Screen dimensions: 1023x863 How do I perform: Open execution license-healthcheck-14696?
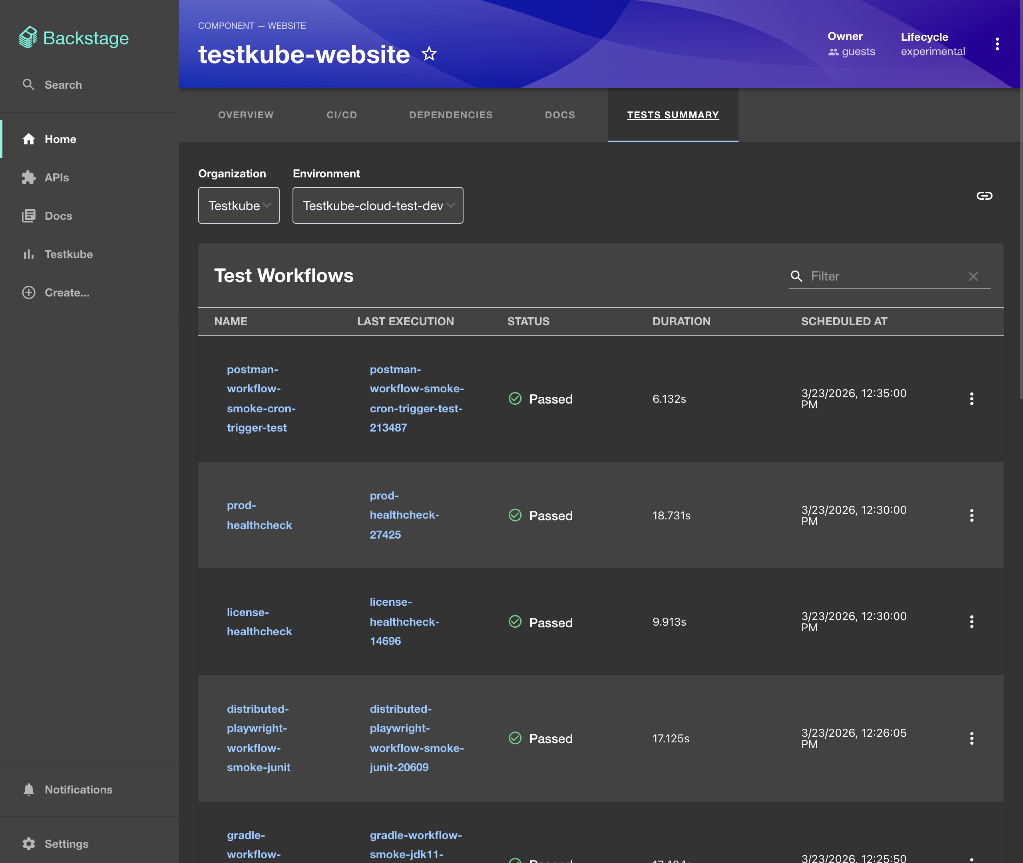(x=404, y=621)
